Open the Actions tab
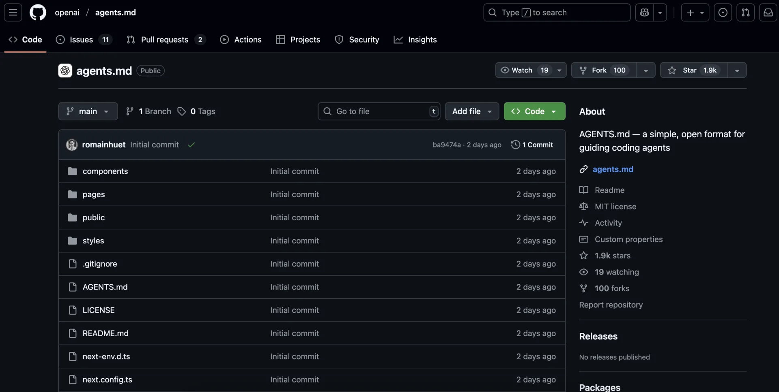This screenshot has width=779, height=392. [241, 40]
